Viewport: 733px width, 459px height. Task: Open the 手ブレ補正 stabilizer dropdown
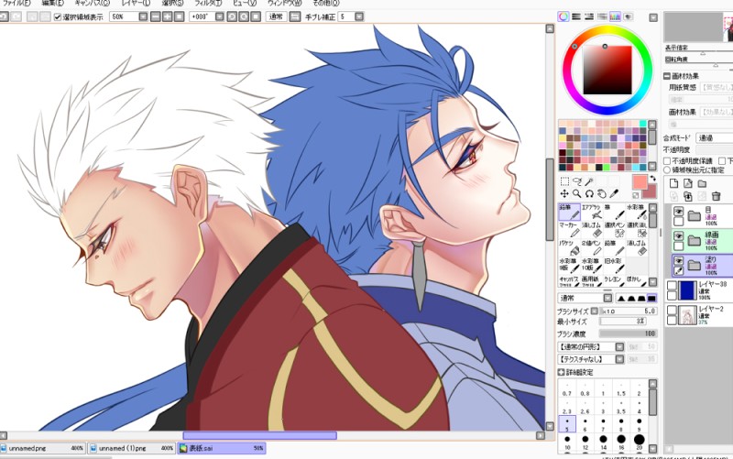[358, 16]
